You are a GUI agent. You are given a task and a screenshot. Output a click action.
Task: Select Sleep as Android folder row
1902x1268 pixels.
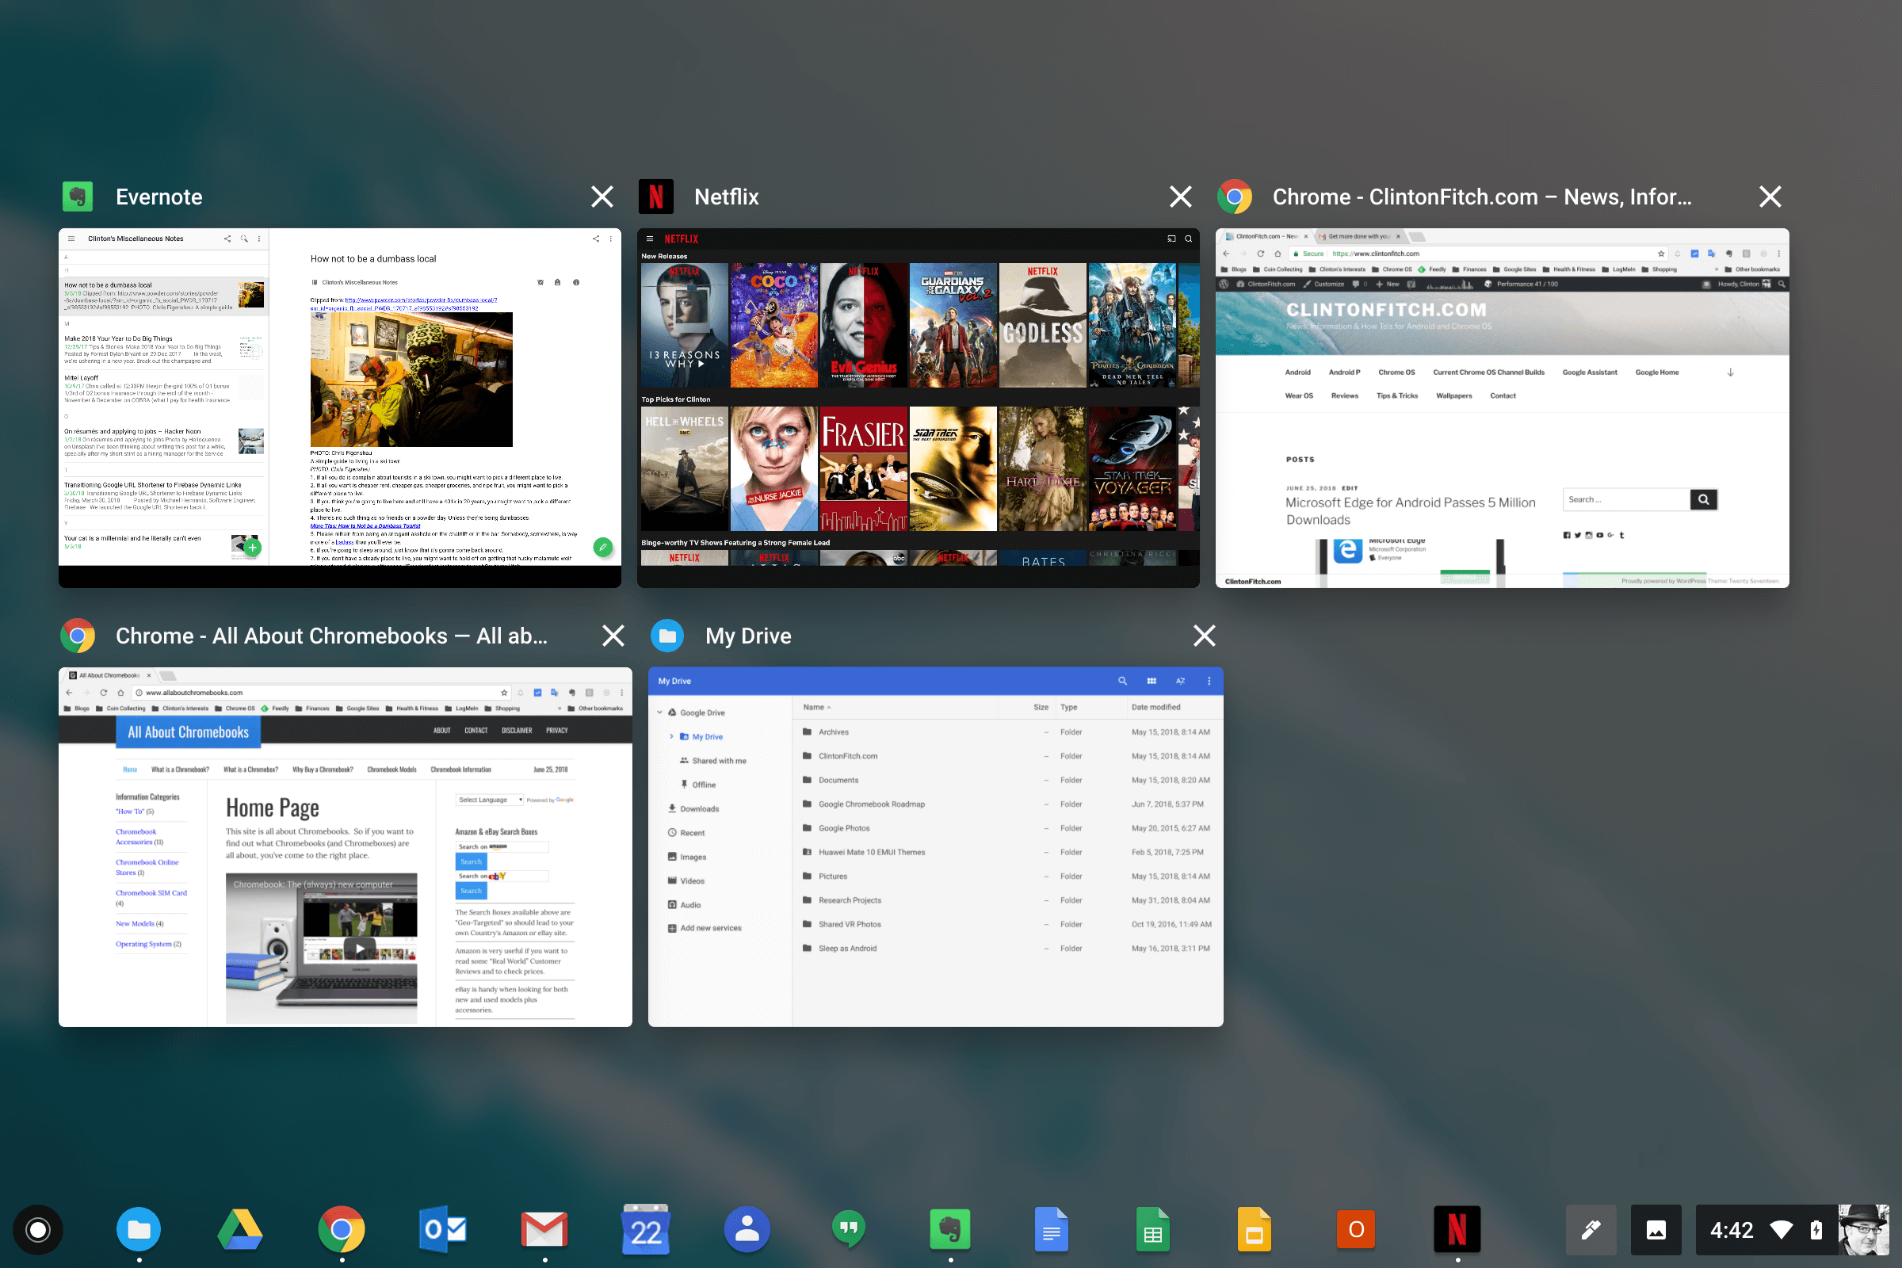[1007, 949]
